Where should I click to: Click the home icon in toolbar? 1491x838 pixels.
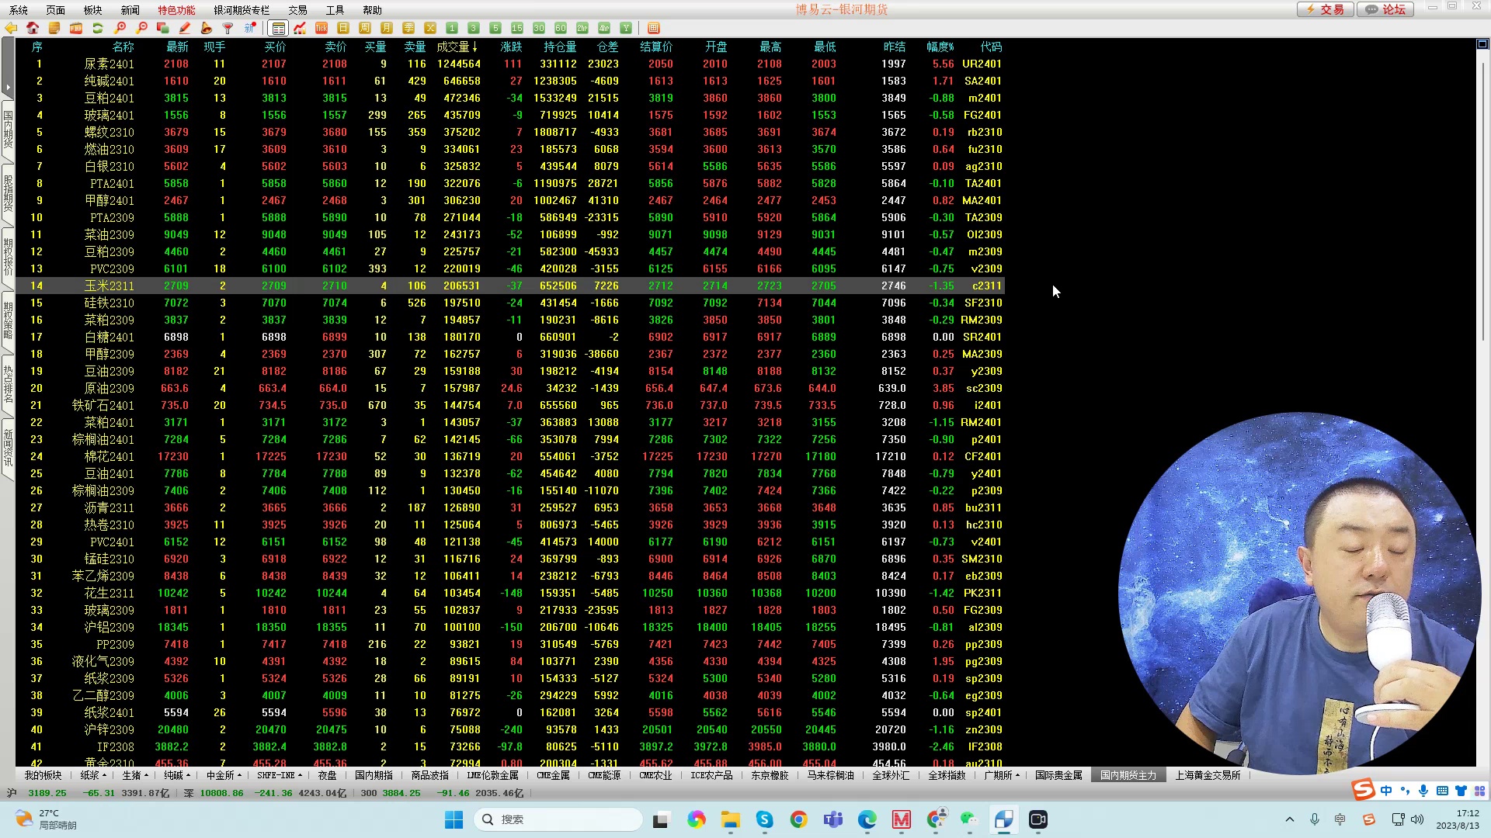(33, 28)
